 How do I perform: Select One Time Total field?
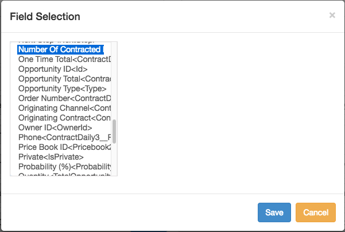(64, 60)
